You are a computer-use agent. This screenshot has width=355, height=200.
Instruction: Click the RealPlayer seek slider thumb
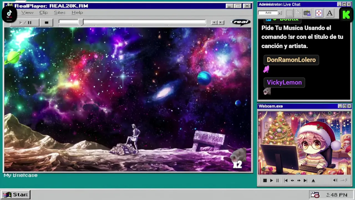click(x=81, y=22)
